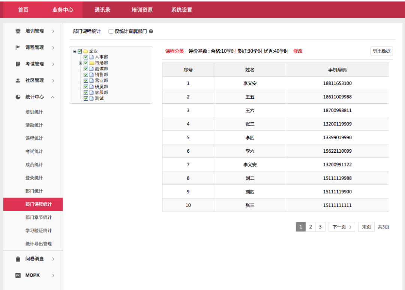Go to page 2 of the table
Screen dimensions: 405x290
click(310, 227)
